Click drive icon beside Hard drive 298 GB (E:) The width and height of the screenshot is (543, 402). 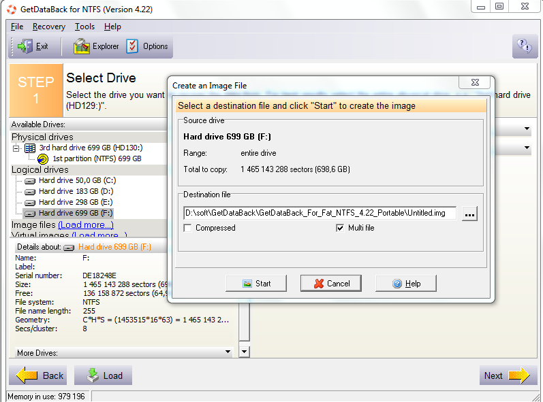pyautogui.click(x=30, y=203)
